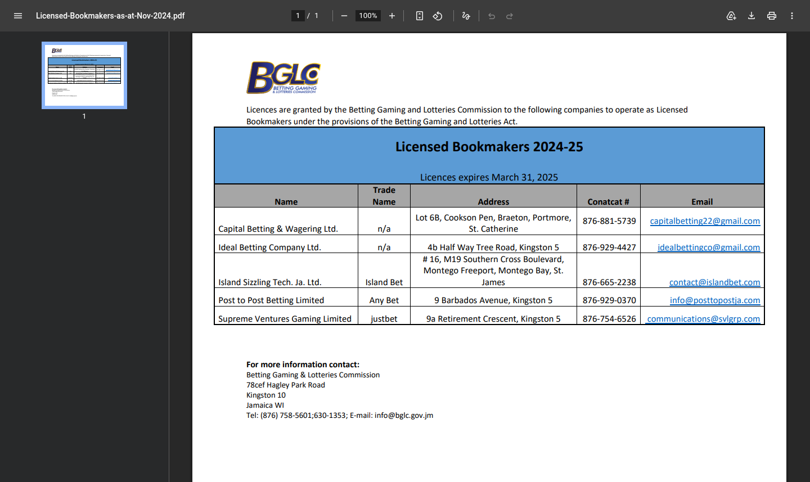Click '9 Barbados Avenue, Kingston 5' address

493,300
